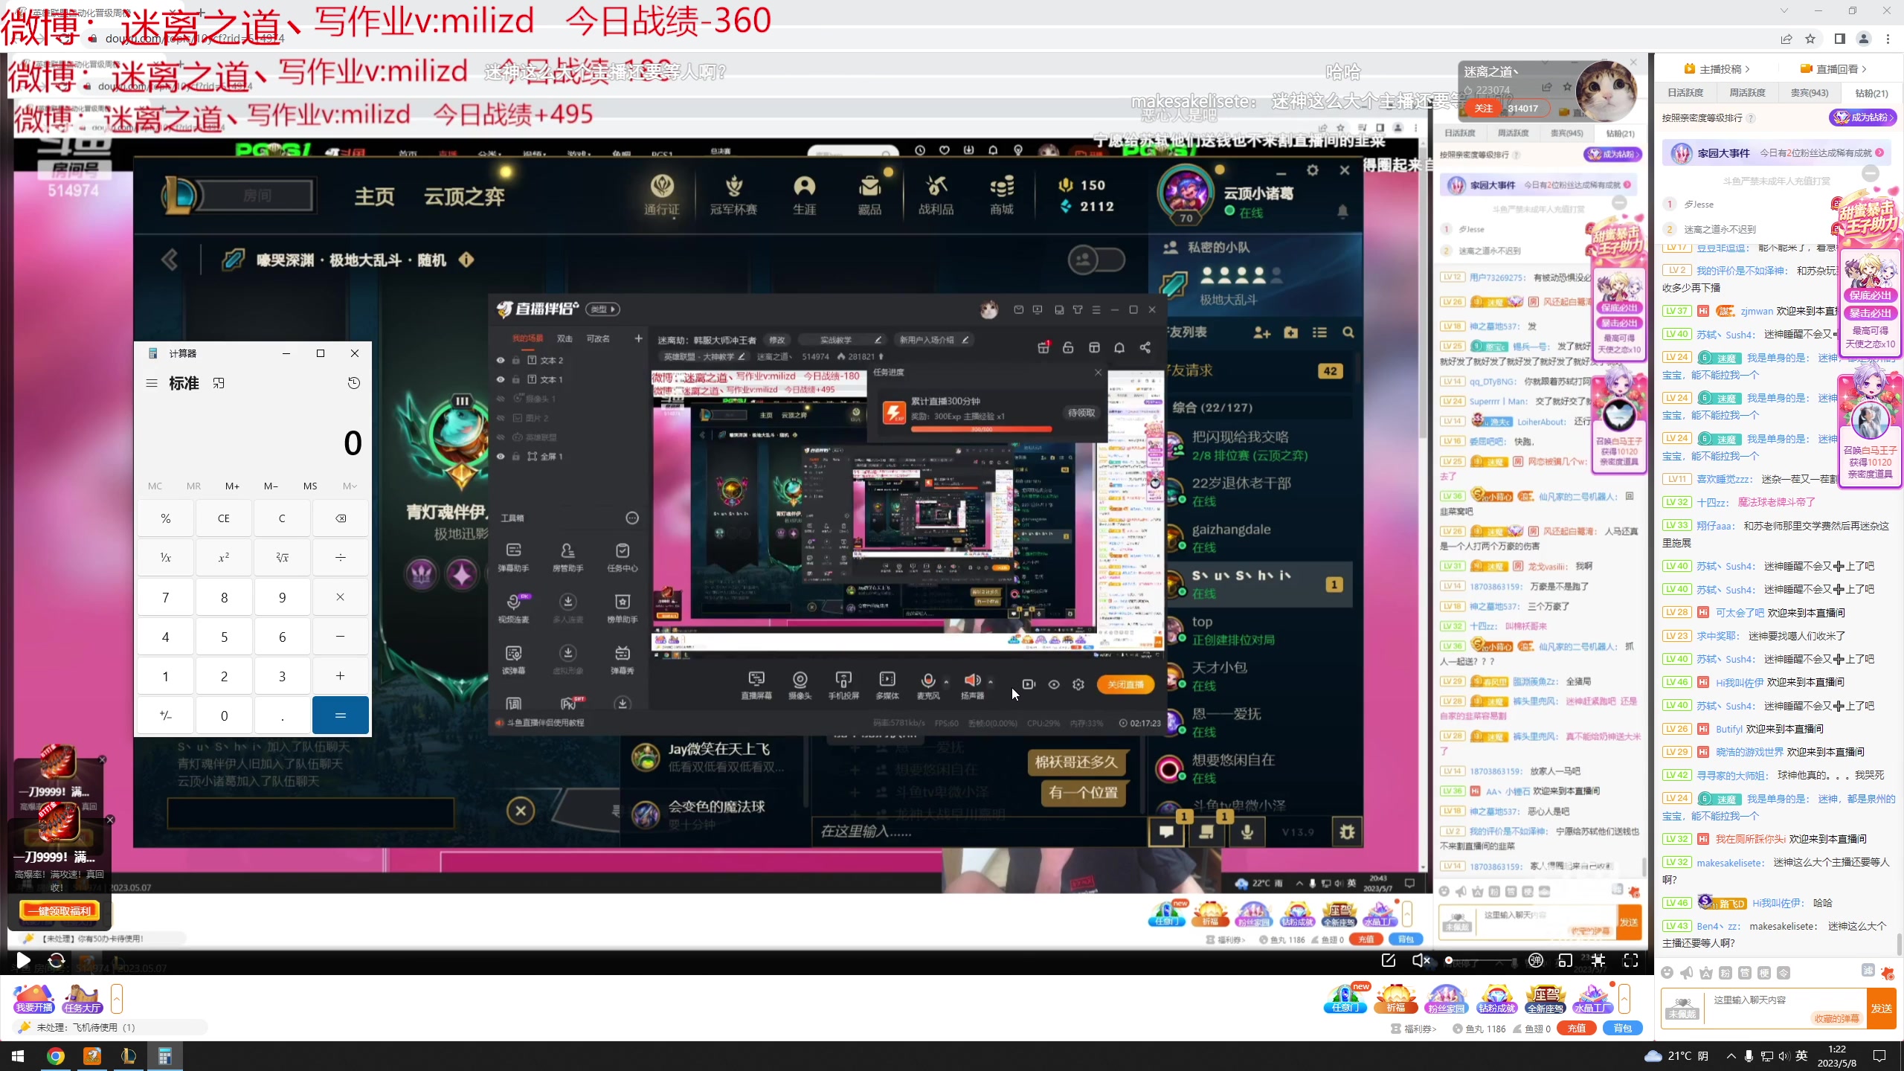The height and width of the screenshot is (1071, 1904).
Task: Switch to the 周活跃度 tab
Action: pyautogui.click(x=1747, y=93)
